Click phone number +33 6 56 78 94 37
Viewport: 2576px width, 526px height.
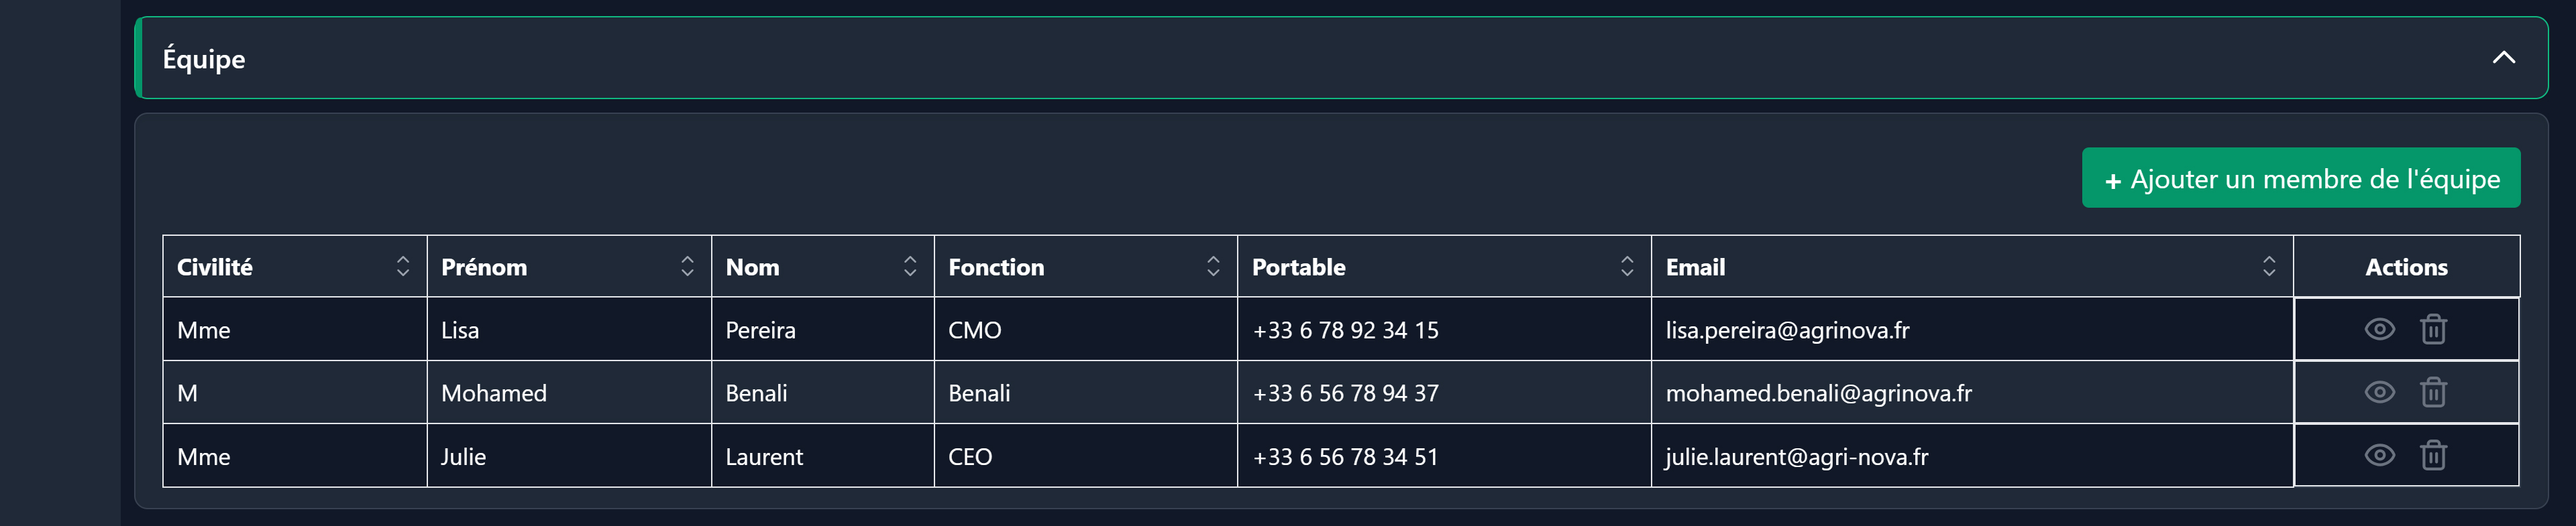click(1345, 393)
